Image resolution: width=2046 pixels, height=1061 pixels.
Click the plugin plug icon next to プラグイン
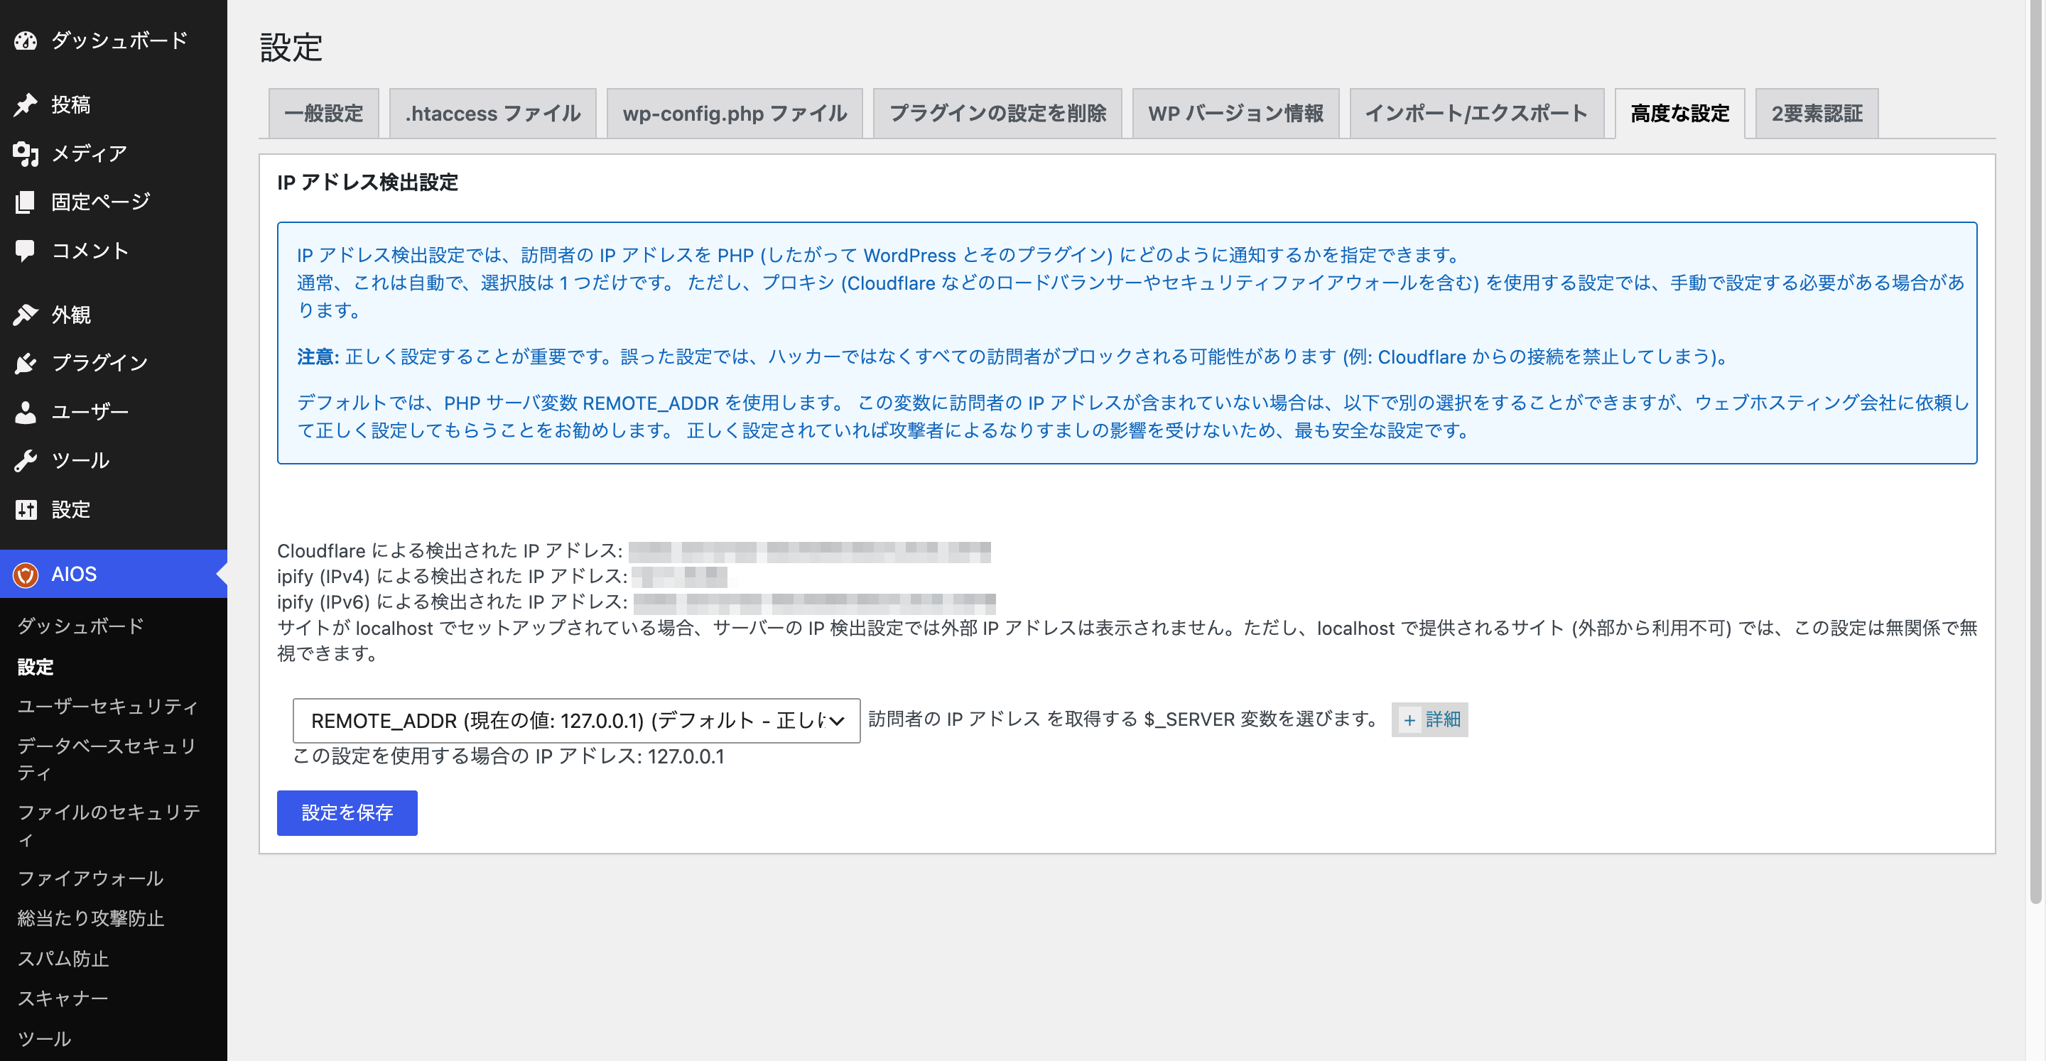pos(26,363)
